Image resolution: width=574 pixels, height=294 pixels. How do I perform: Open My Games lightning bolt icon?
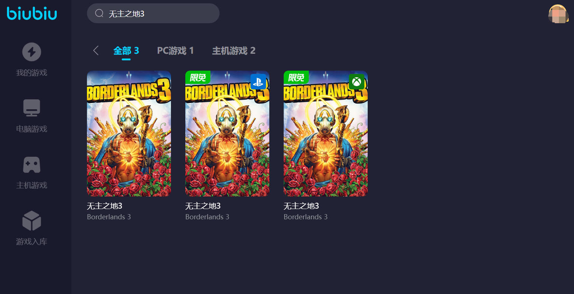click(x=32, y=52)
